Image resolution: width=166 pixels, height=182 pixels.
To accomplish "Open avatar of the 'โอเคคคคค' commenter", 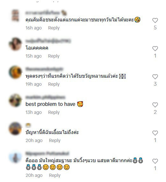I will click(15, 44).
